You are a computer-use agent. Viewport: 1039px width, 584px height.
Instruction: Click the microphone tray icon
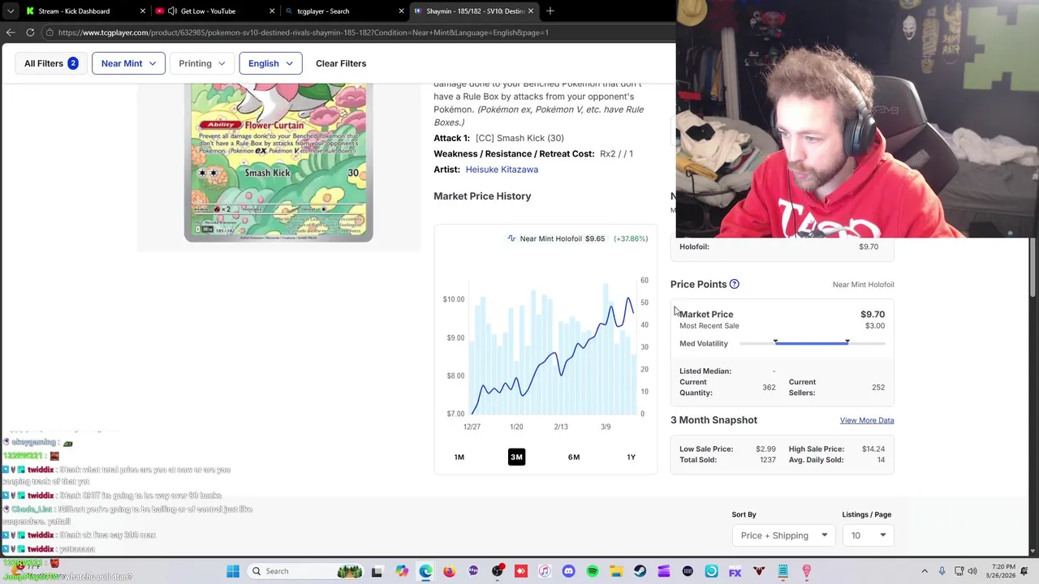(942, 571)
